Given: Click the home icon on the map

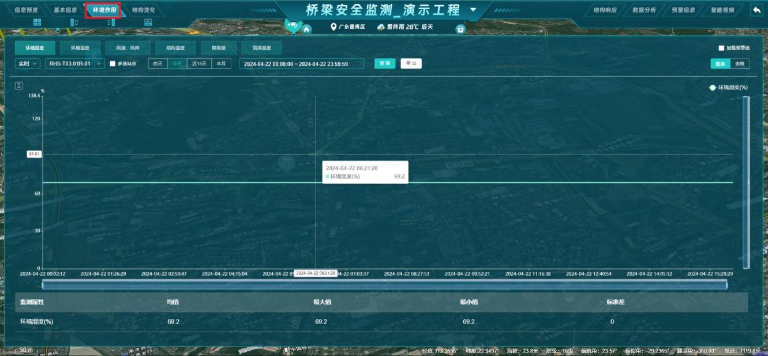Looking at the screenshot, I should [307, 29].
